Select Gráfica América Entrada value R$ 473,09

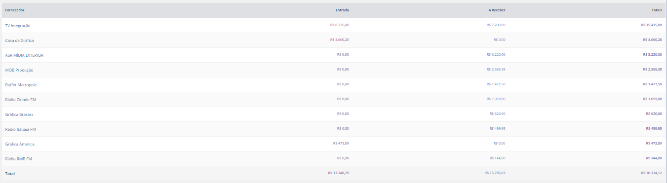point(341,144)
